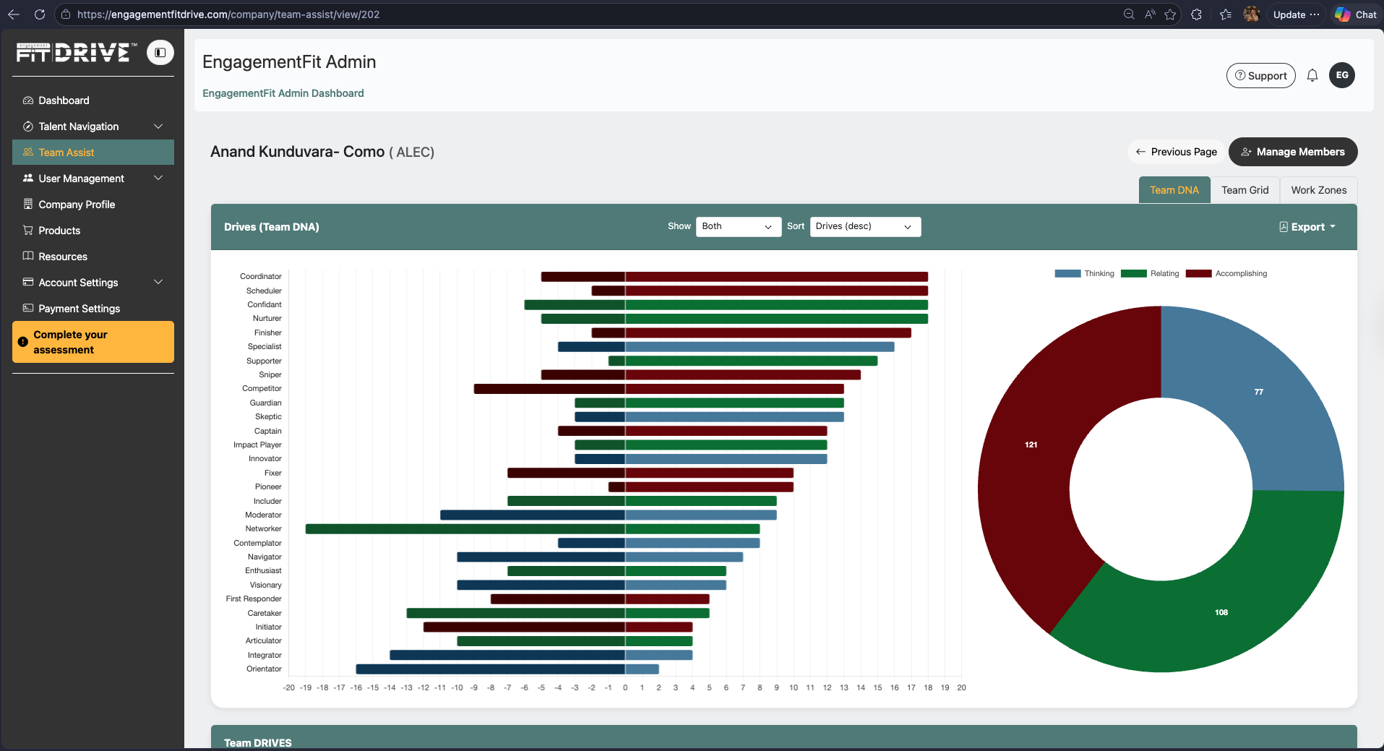Screen dimensions: 1384x751
Task: Expand the User Management submenu chevron
Action: coord(158,179)
